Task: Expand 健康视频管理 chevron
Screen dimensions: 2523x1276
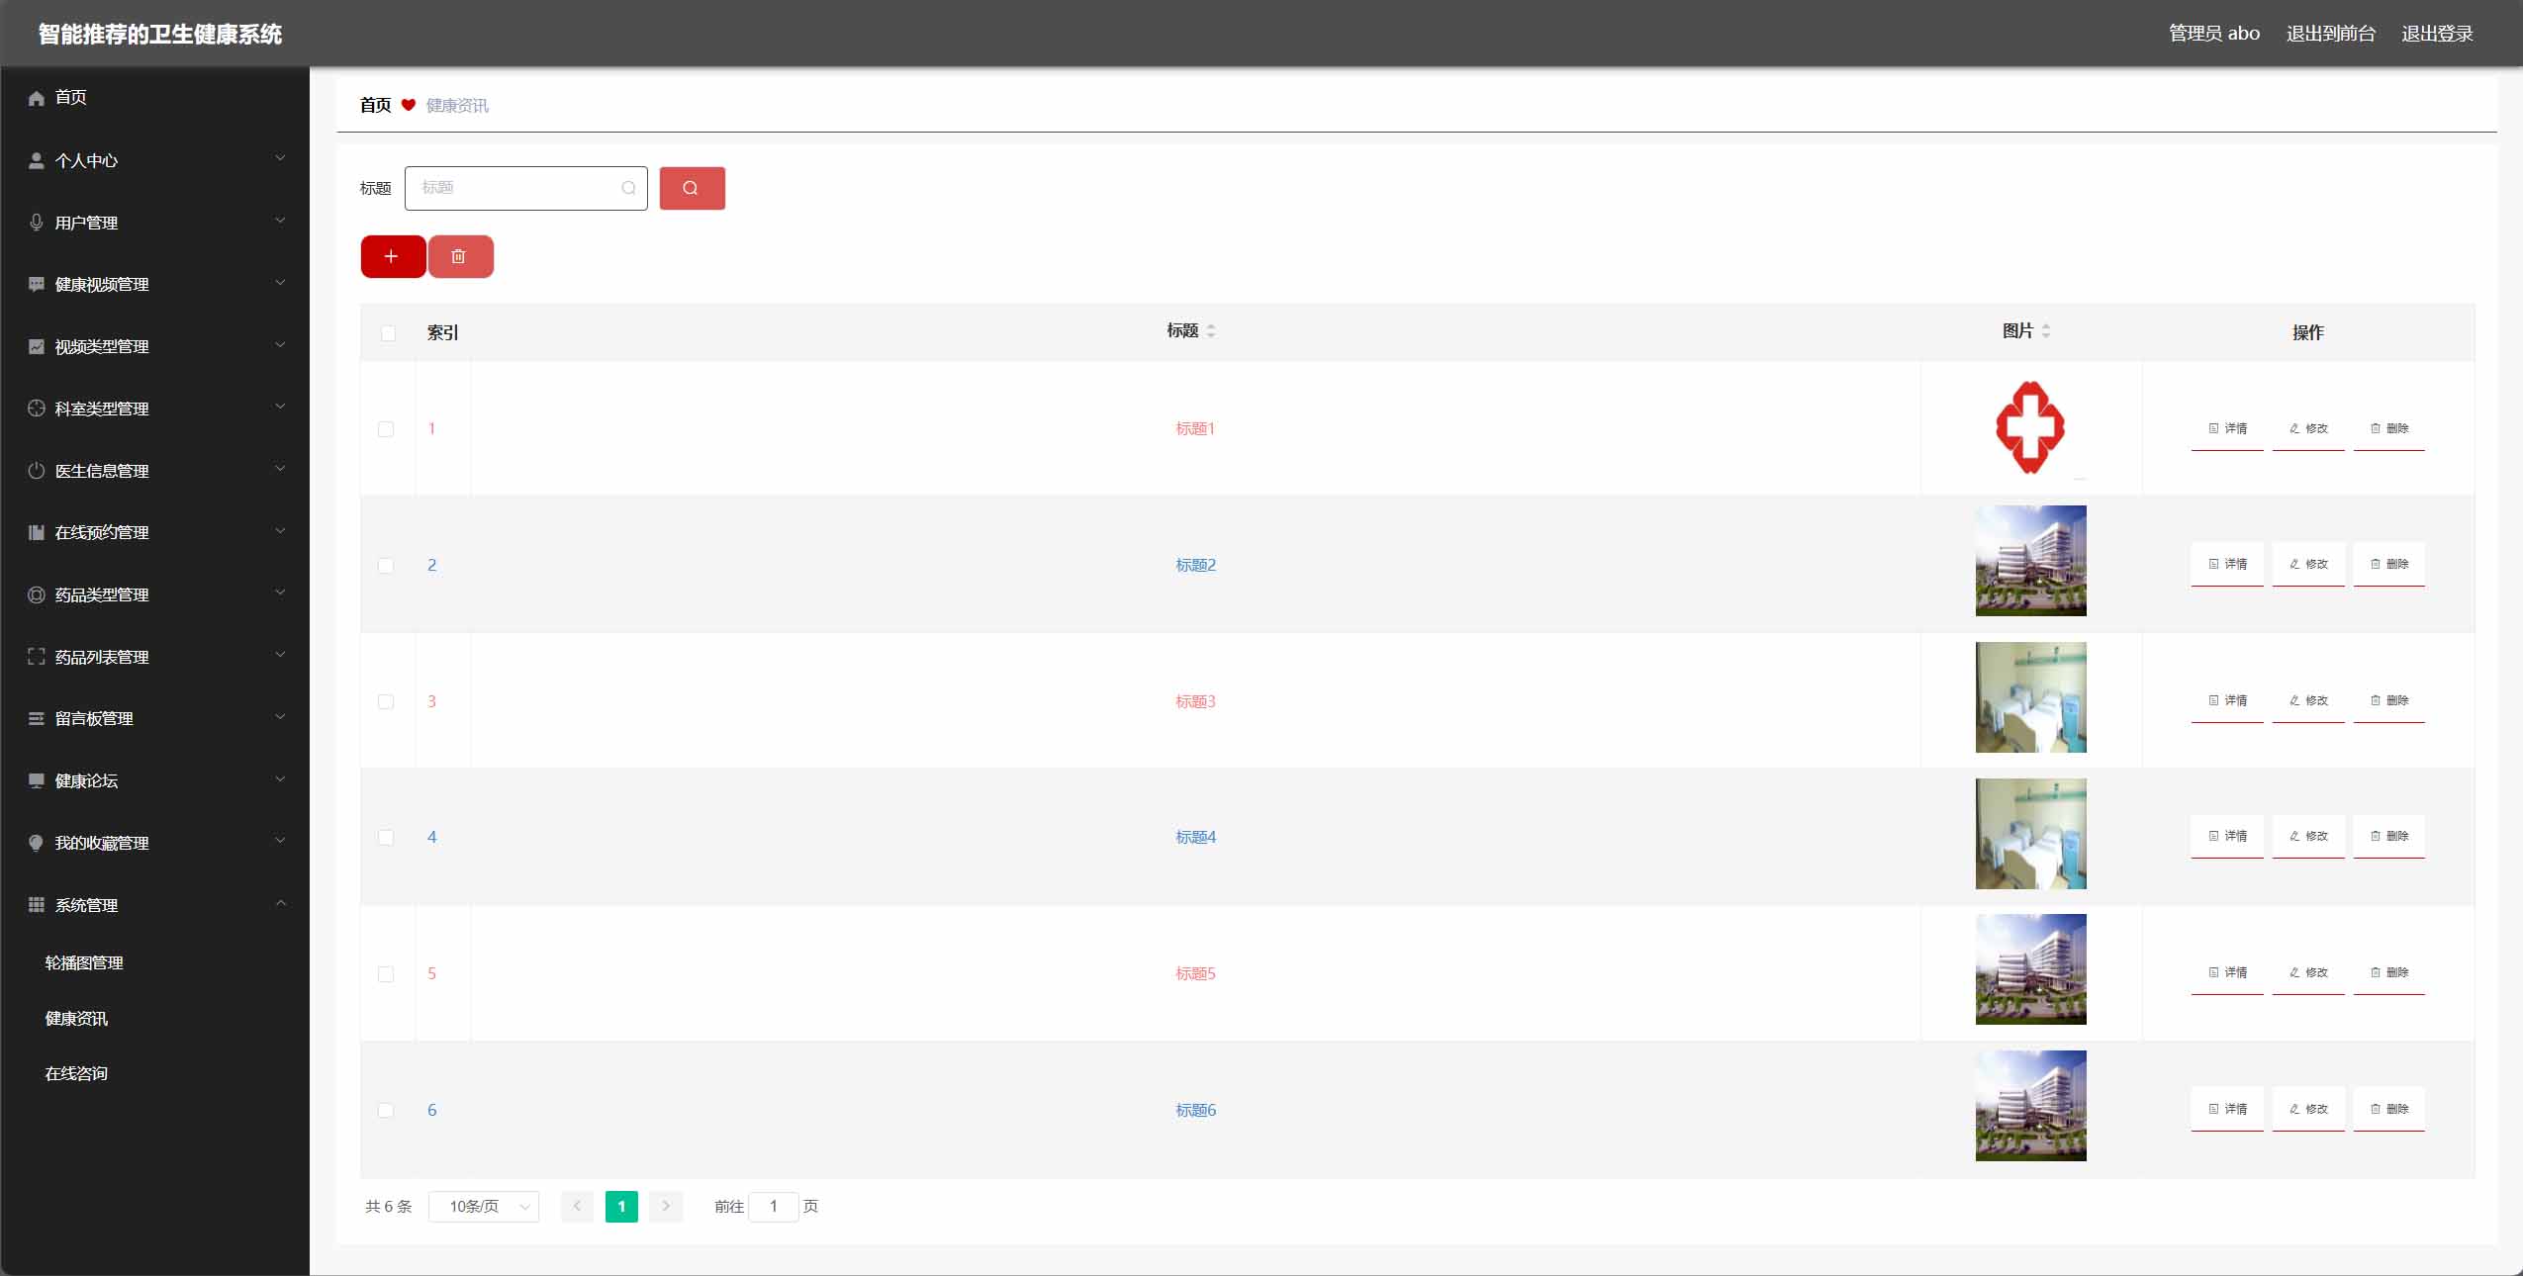Action: (x=280, y=283)
